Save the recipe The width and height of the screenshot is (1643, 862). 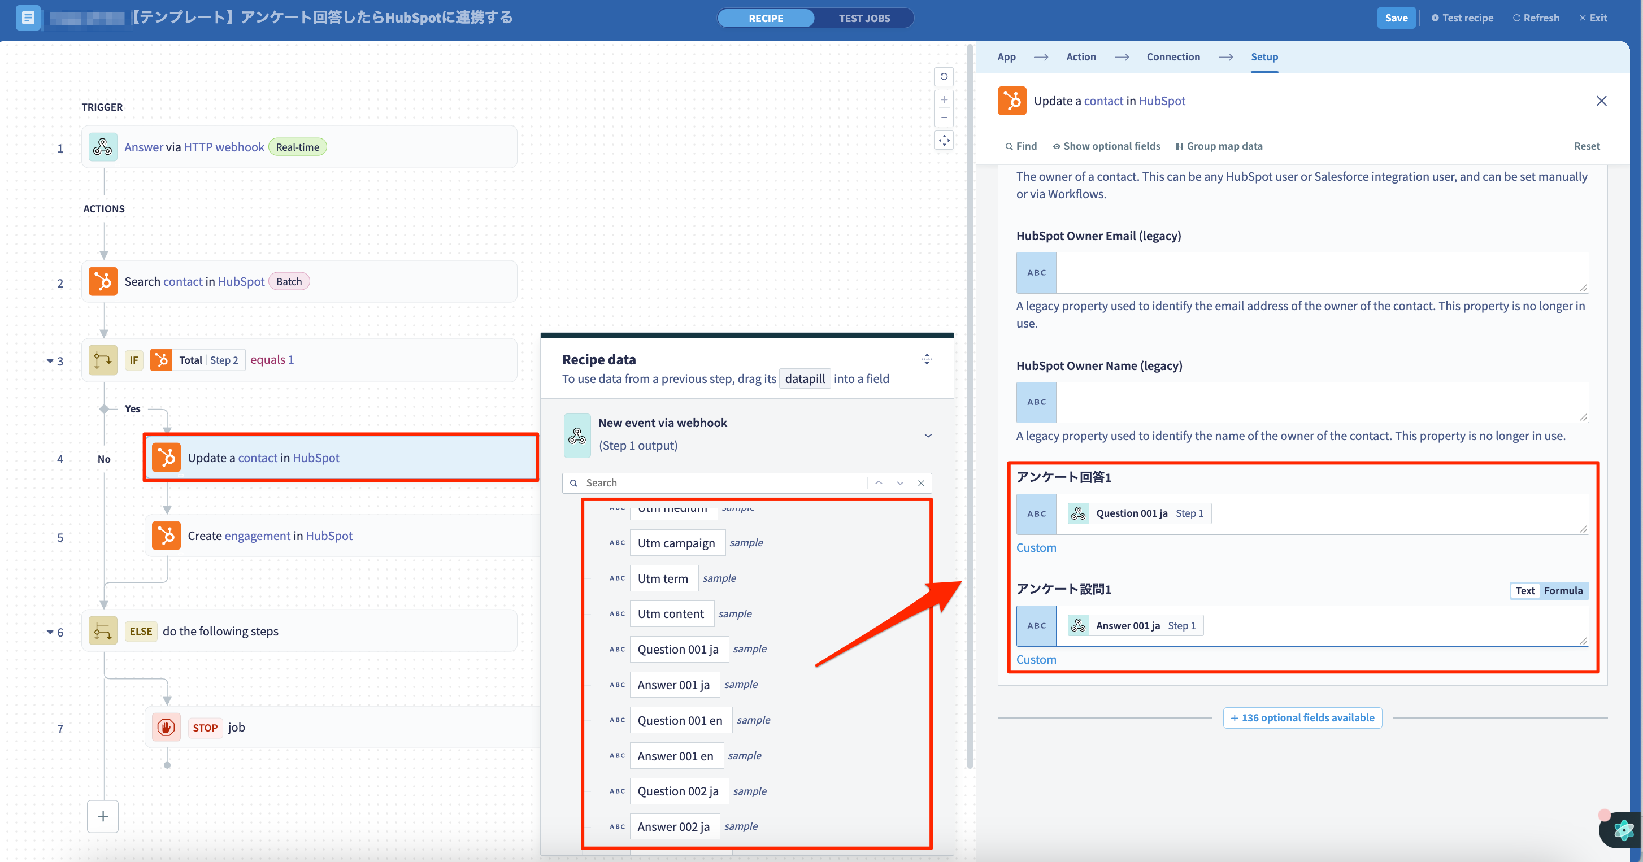[1396, 18]
